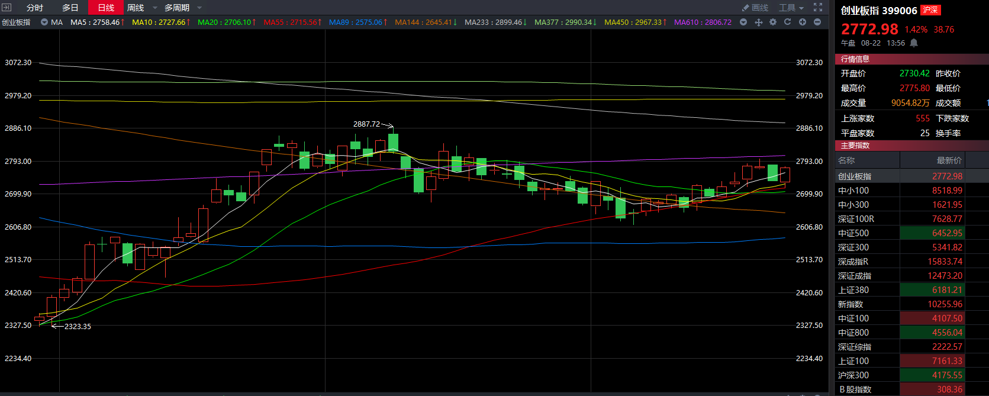Viewport: 989px width, 396px height.
Task: Toggle fullscreen chart view
Action: coord(818,8)
